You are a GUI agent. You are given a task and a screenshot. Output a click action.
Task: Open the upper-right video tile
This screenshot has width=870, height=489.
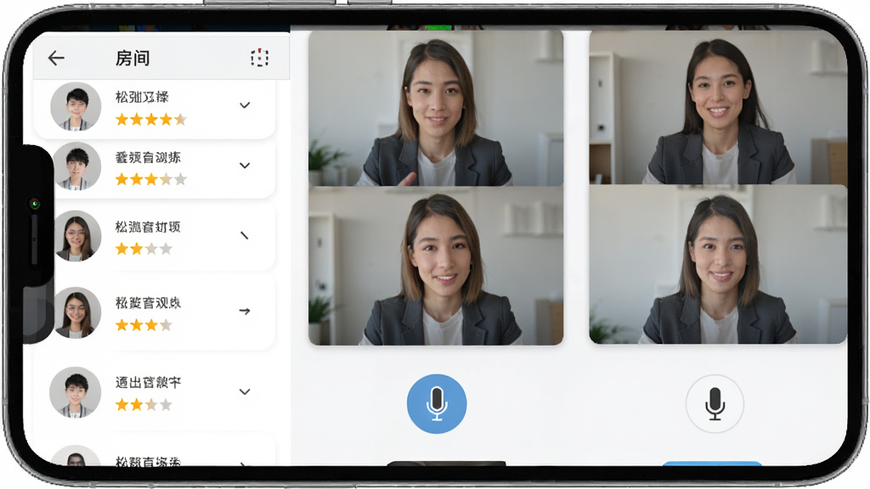718,107
